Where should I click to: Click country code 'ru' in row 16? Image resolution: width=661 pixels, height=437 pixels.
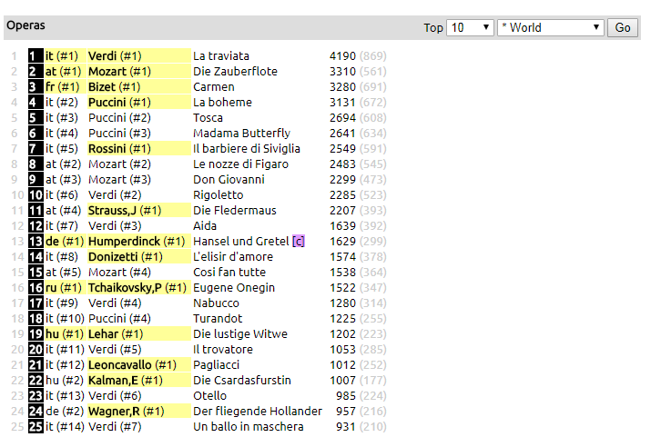point(52,287)
